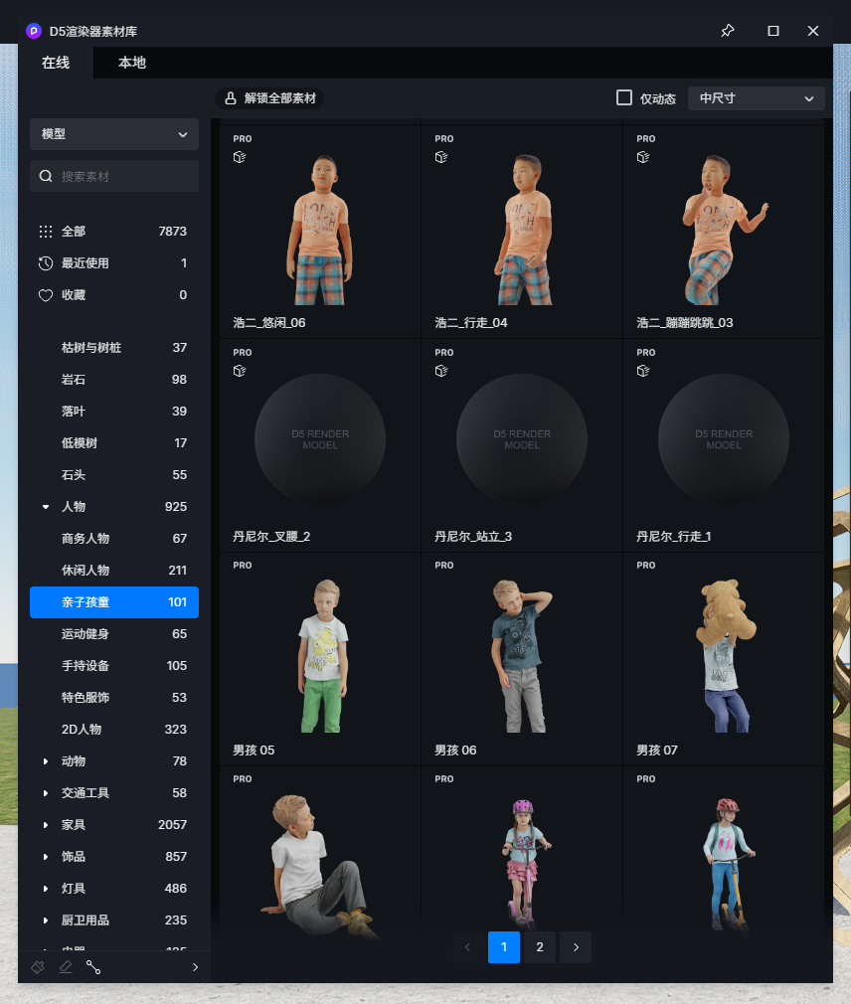Click 解锁全部素材 button

[270, 98]
